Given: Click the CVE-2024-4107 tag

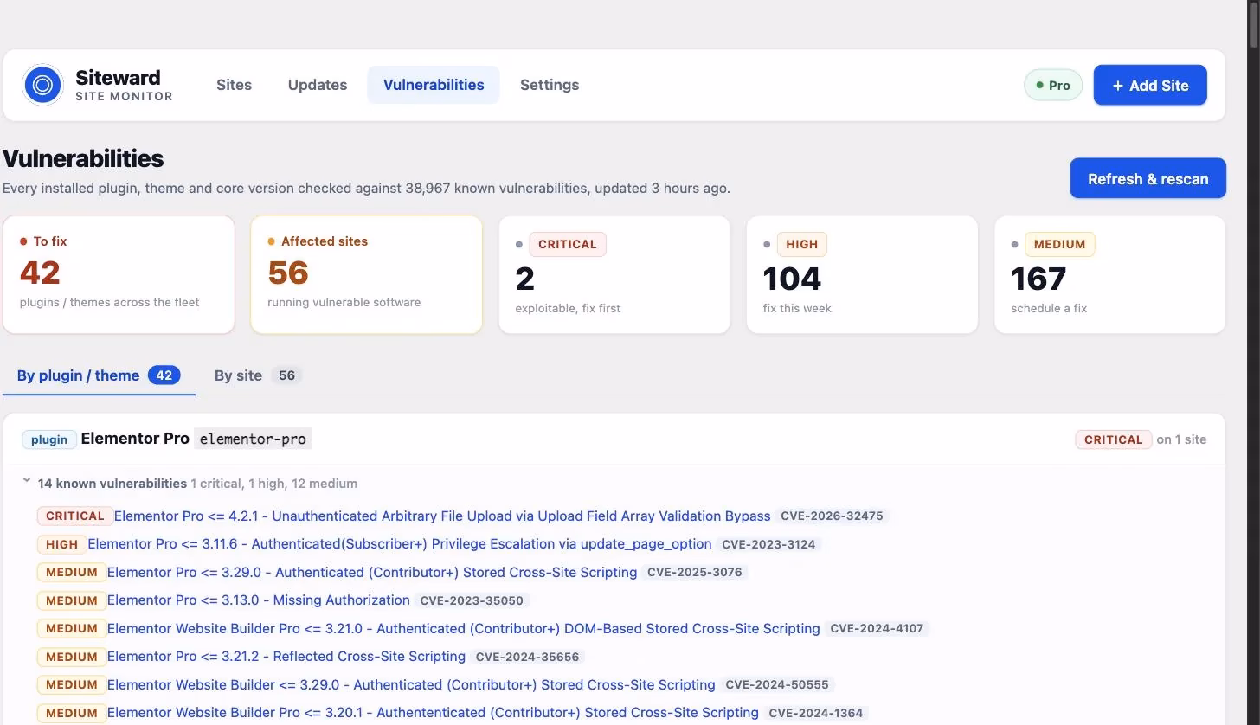Looking at the screenshot, I should [877, 628].
